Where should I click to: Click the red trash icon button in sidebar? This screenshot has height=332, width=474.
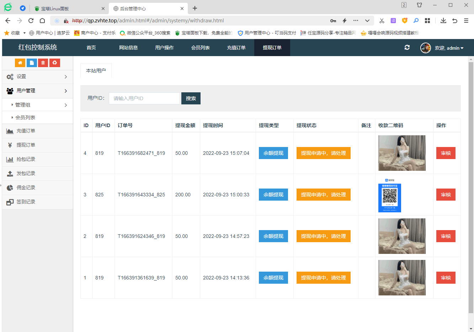43,63
